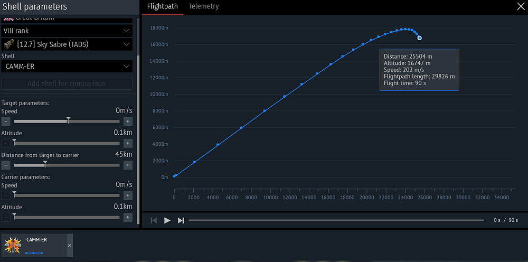The width and height of the screenshot is (528, 262).
Task: Click the trajectory launch point at origin
Action: tap(174, 176)
